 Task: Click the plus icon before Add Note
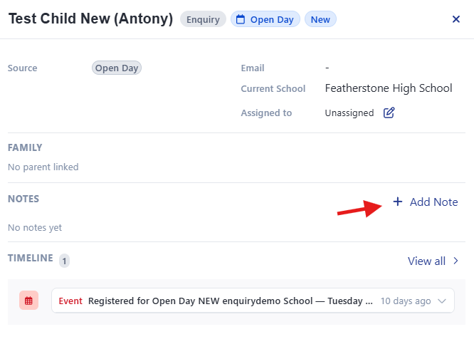tap(398, 202)
